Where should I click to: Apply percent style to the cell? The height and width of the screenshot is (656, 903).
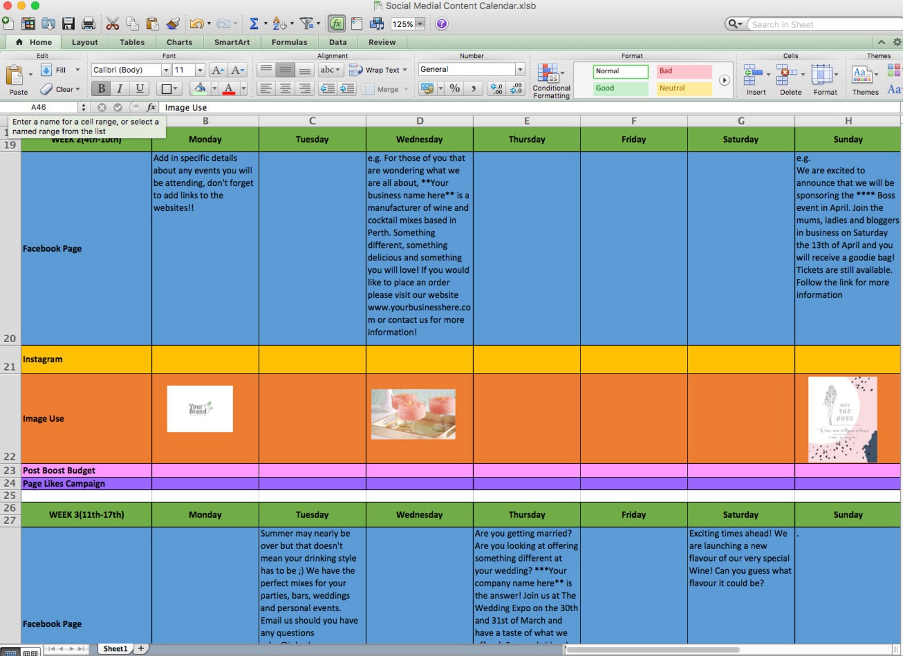[454, 88]
